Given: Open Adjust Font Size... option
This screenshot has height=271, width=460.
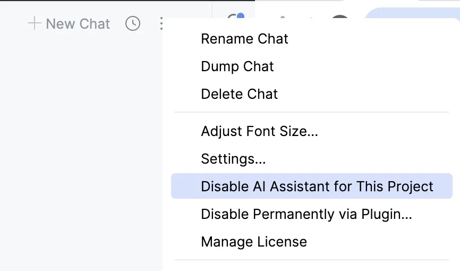Looking at the screenshot, I should click(x=259, y=131).
